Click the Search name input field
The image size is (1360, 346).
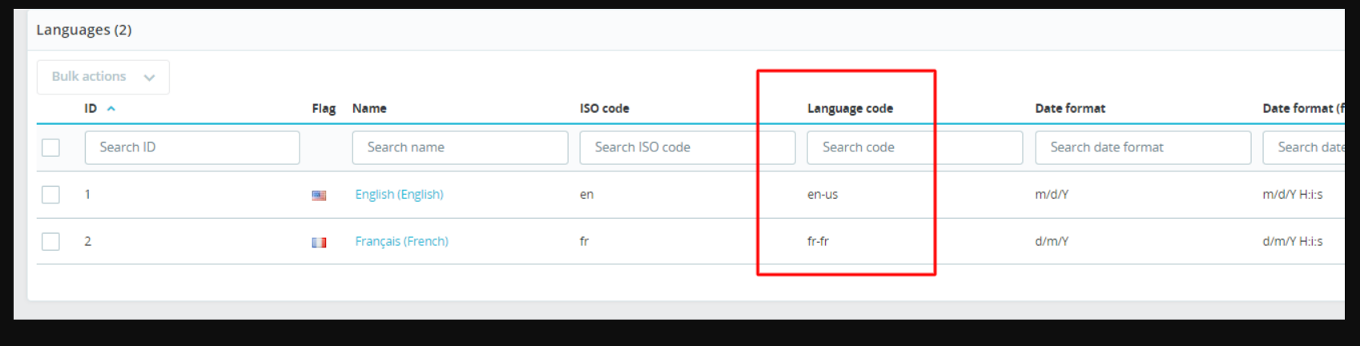point(460,147)
